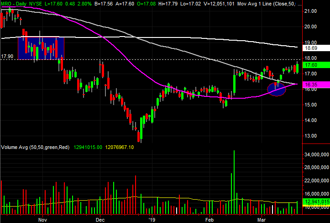Click the 22,000,000 volume axis label
Viewport: 330px width, 223px height.
[316, 181]
